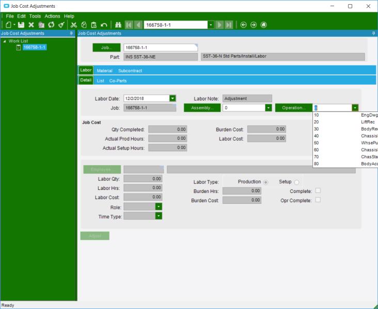
Task: Click the Home circled icon
Action: tap(263, 25)
